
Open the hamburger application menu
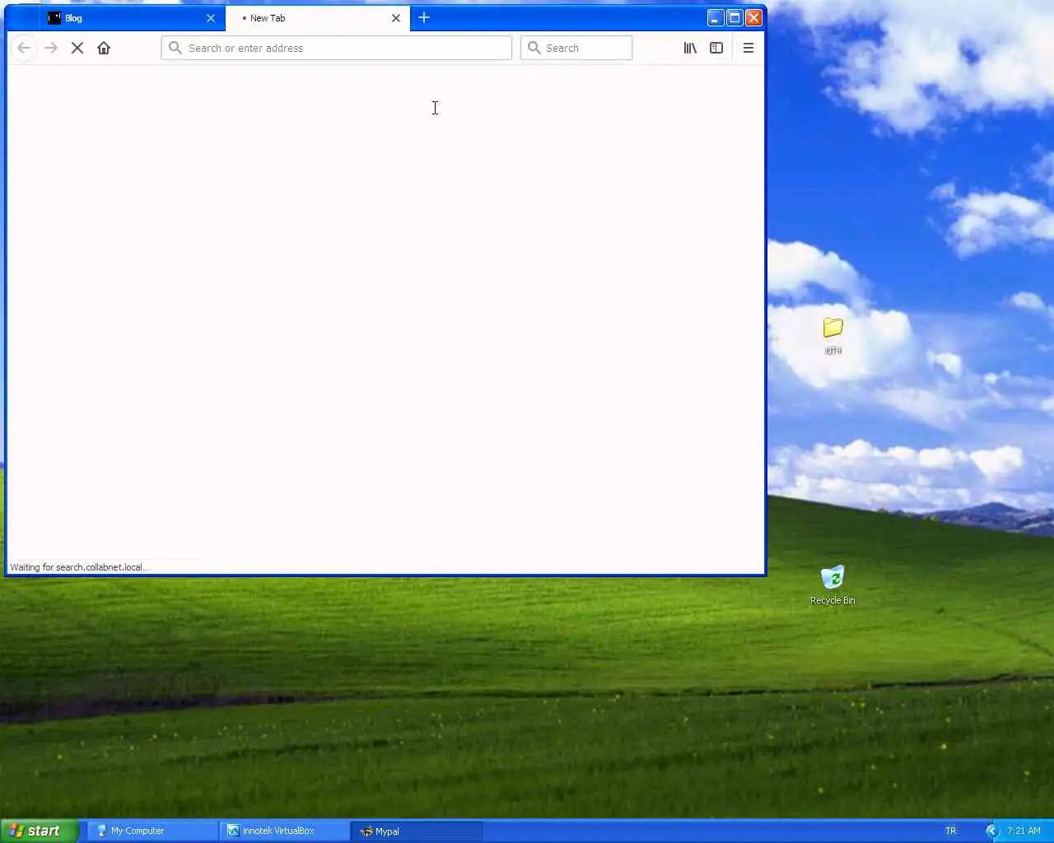pos(749,48)
